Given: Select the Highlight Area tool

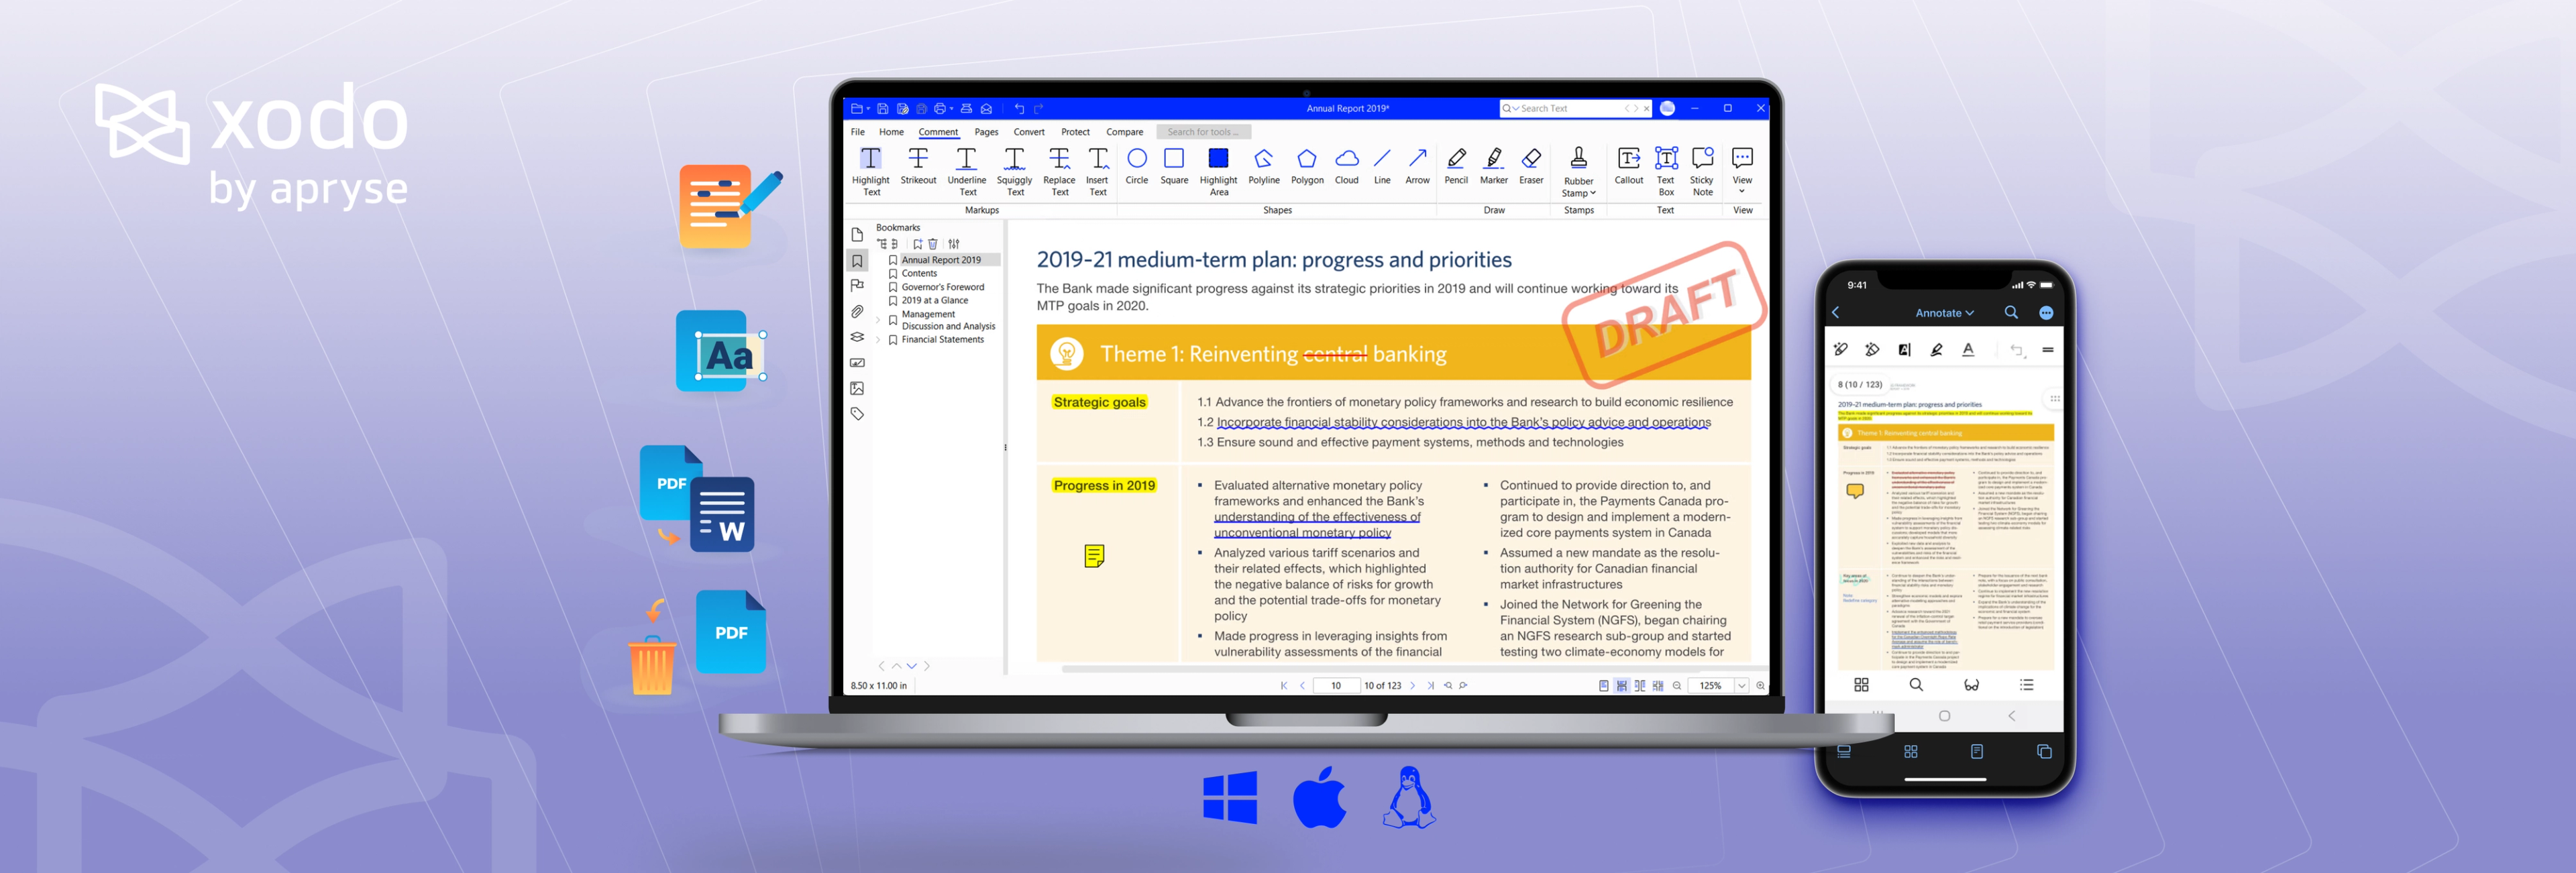Looking at the screenshot, I should (1218, 171).
